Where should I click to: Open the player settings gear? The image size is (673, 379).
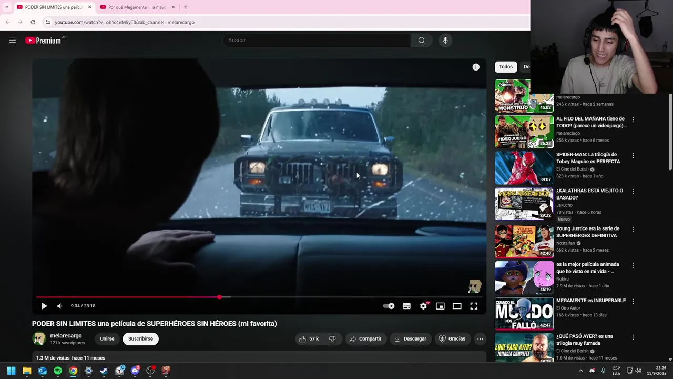point(423,306)
